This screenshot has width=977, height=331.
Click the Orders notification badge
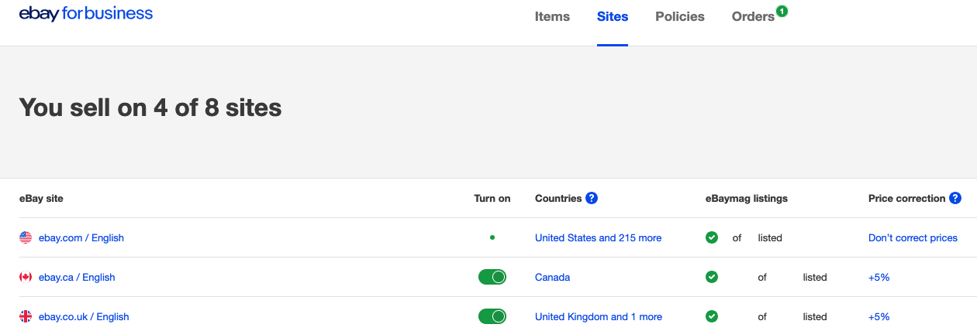click(782, 11)
